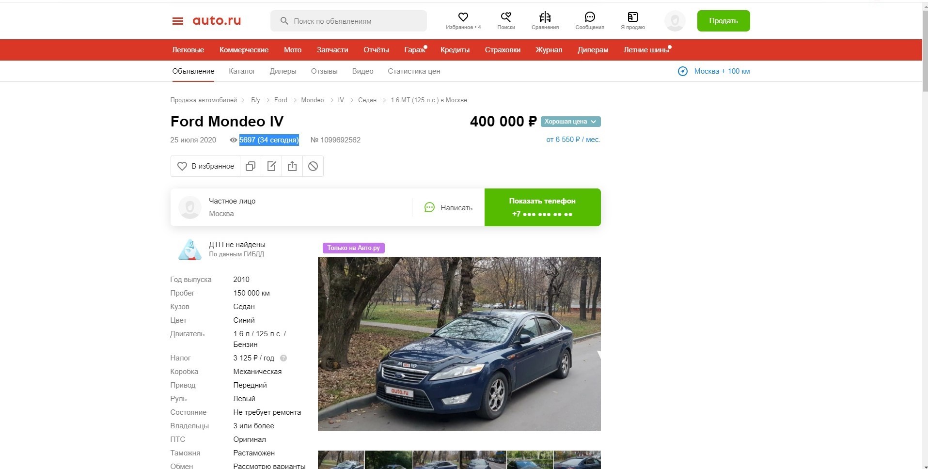Image resolution: width=928 pixels, height=469 pixels.
Task: Focus the listing search field
Action: [348, 21]
